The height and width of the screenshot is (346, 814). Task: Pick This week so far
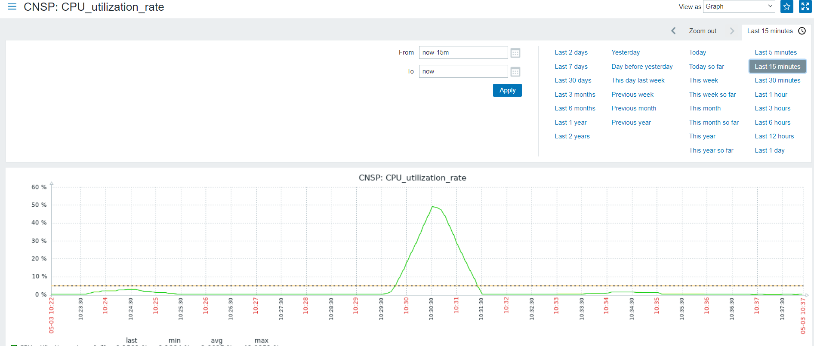[712, 95]
